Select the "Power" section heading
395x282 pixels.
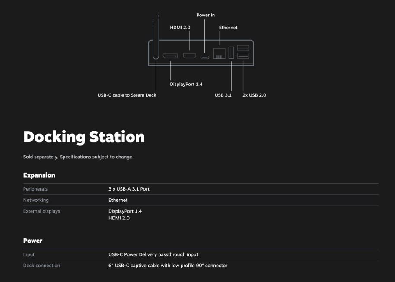[33, 241]
